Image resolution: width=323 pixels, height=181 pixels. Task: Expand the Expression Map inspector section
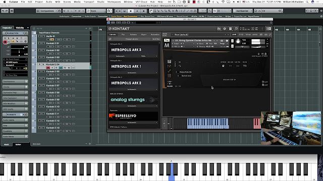pyautogui.click(x=15, y=93)
